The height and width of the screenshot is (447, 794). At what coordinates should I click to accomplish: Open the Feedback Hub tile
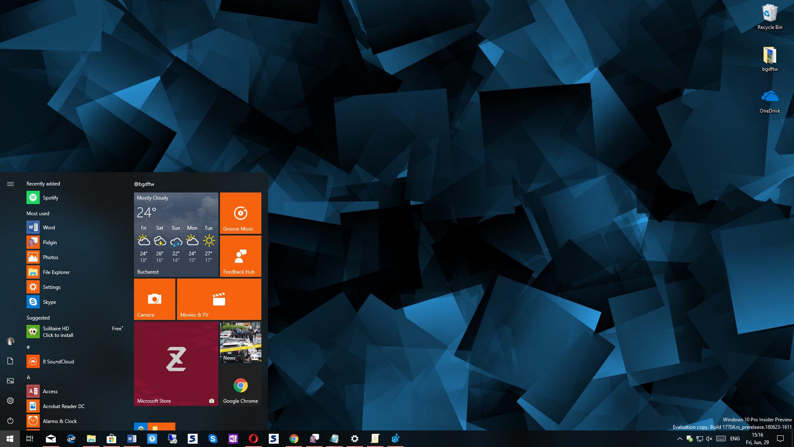(x=241, y=256)
